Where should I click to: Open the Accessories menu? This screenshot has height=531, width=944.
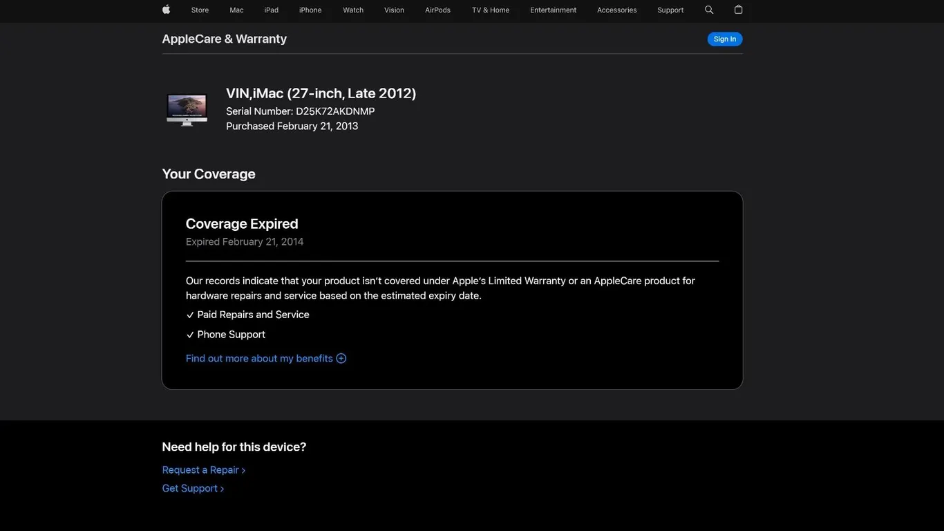[x=617, y=10]
